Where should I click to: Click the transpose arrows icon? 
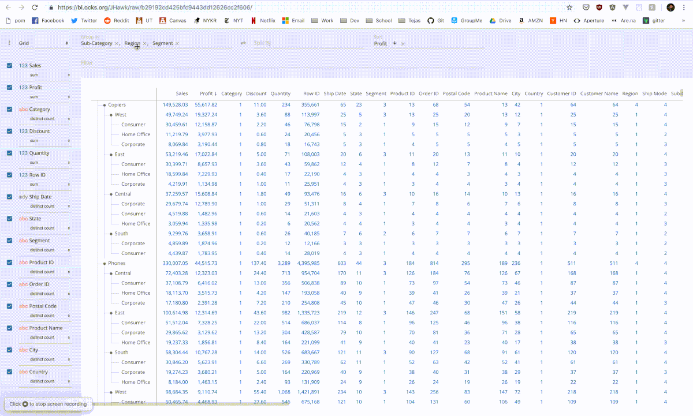[x=243, y=43]
